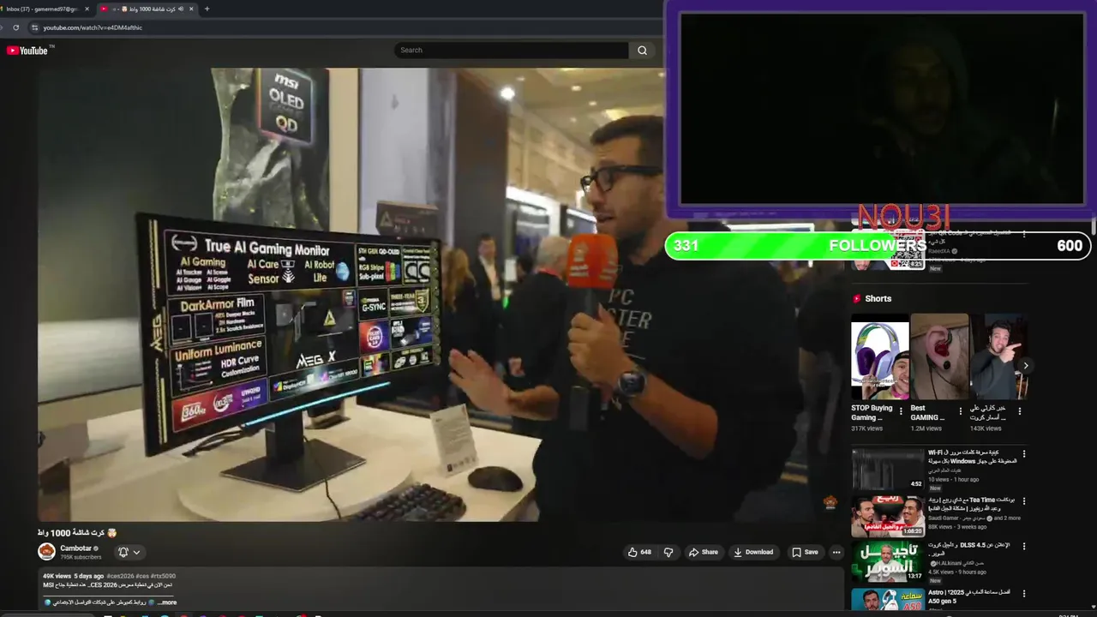Open options for the 143K views short
The width and height of the screenshot is (1097, 617).
pyautogui.click(x=1020, y=411)
